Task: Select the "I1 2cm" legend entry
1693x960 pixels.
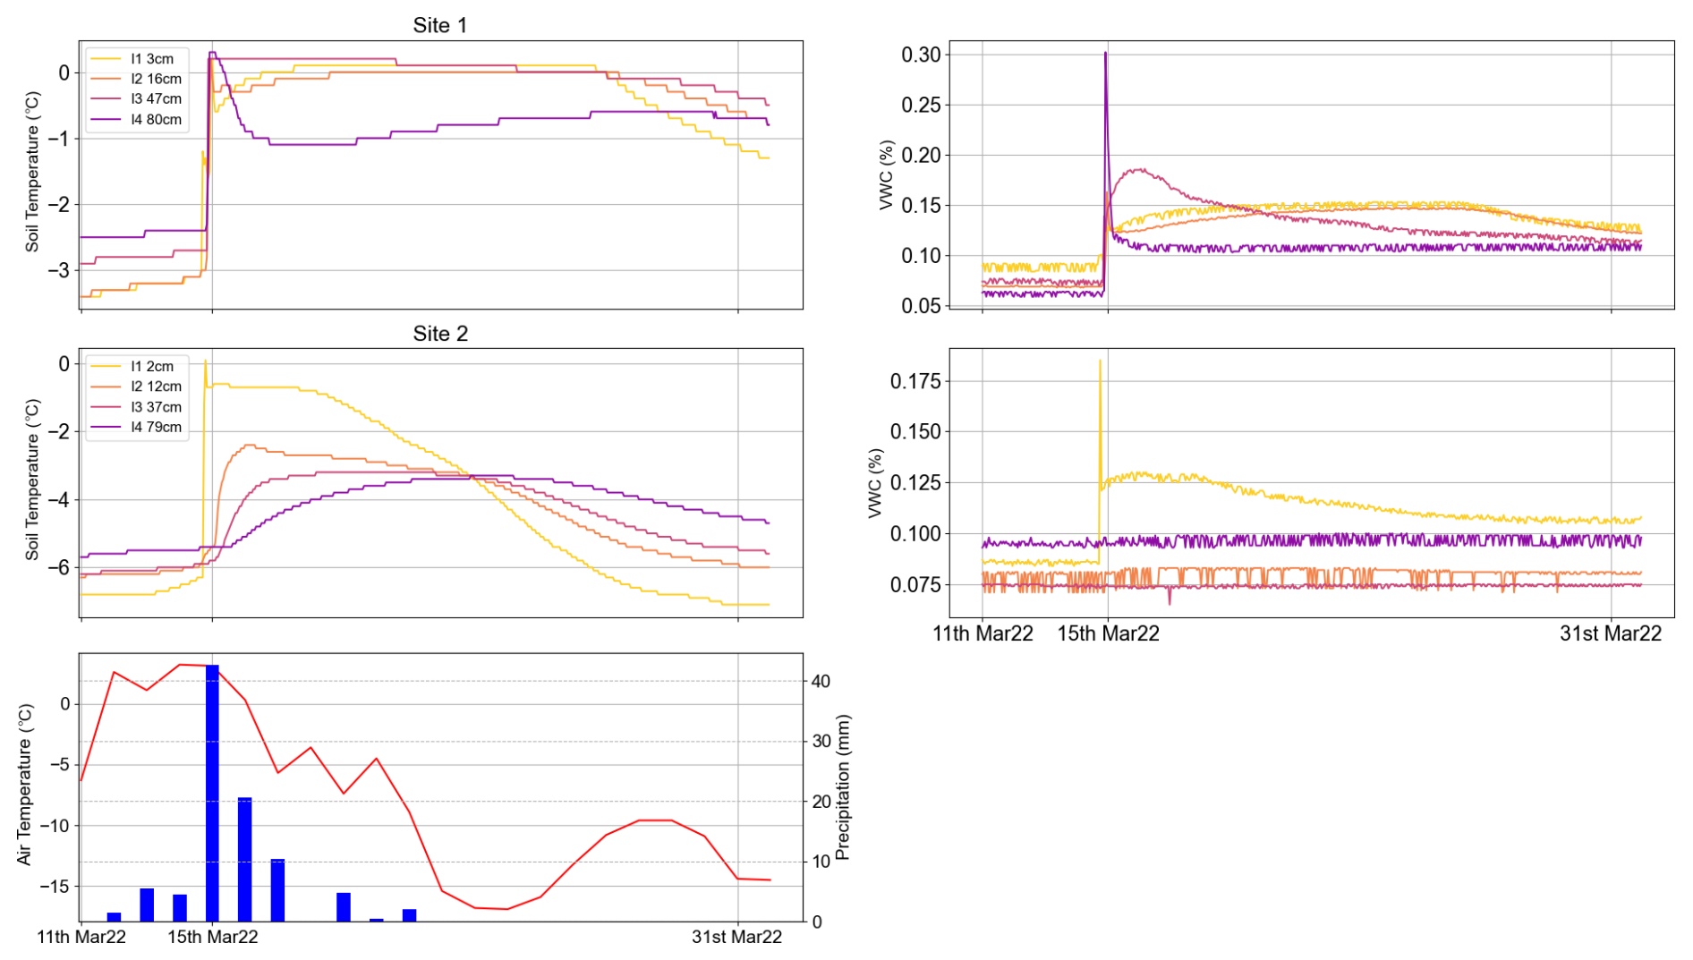Action: pos(152,367)
